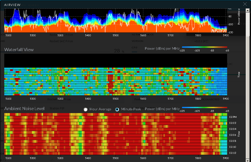Viewport: 251px width, 162px height.
Task: Click the scrollbar up arrow
Action: click(x=247, y=10)
